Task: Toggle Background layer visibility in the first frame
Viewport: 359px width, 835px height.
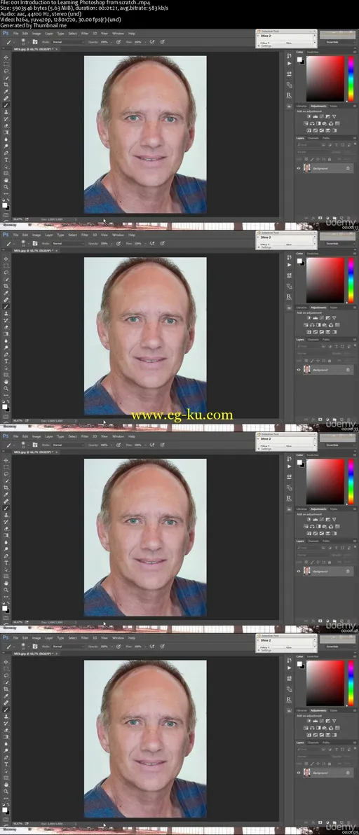Action: tap(298, 168)
